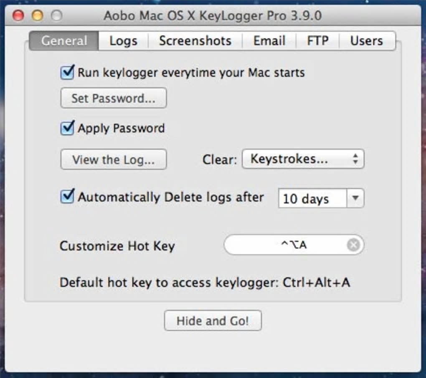The height and width of the screenshot is (378, 426).
Task: Open the Screenshots tab
Action: 195,41
